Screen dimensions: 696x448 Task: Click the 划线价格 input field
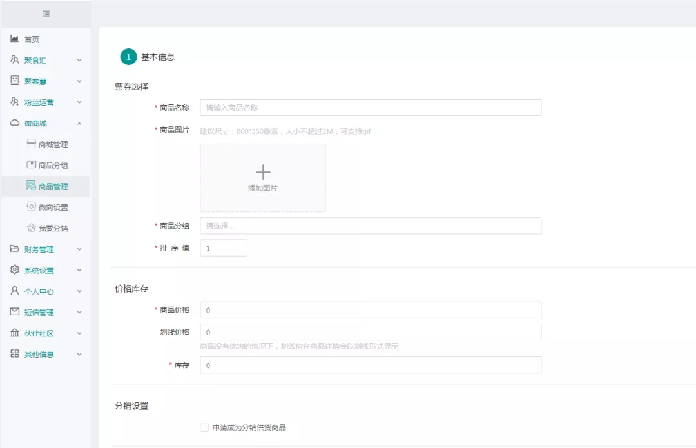coord(371,332)
